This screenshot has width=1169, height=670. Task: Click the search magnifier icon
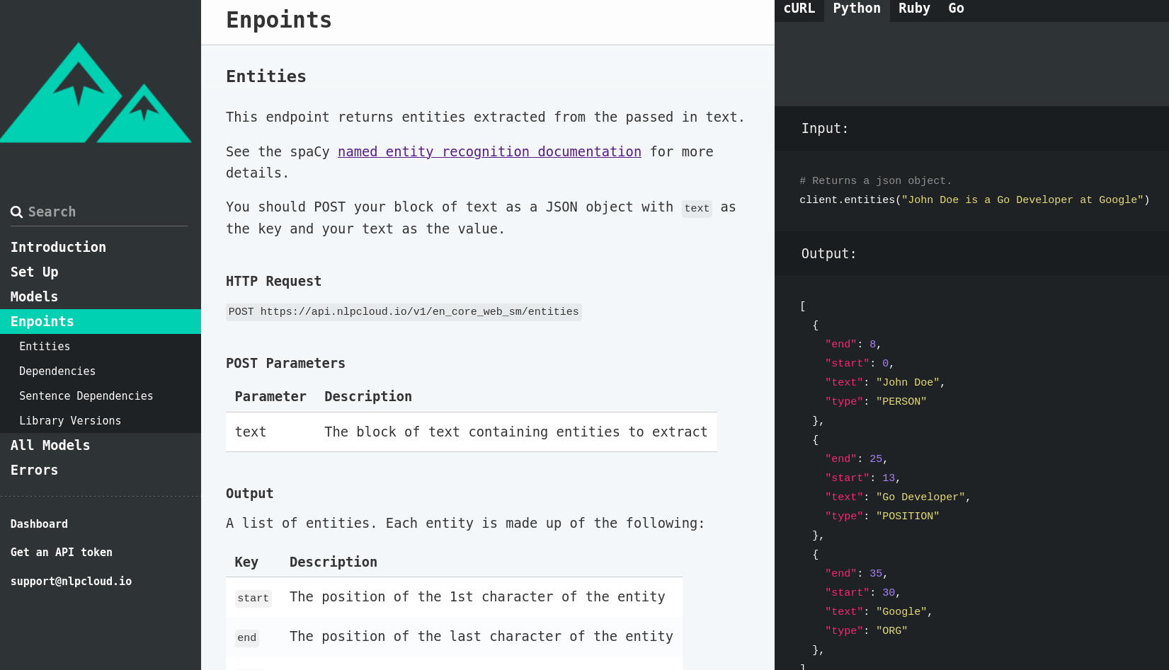point(17,212)
